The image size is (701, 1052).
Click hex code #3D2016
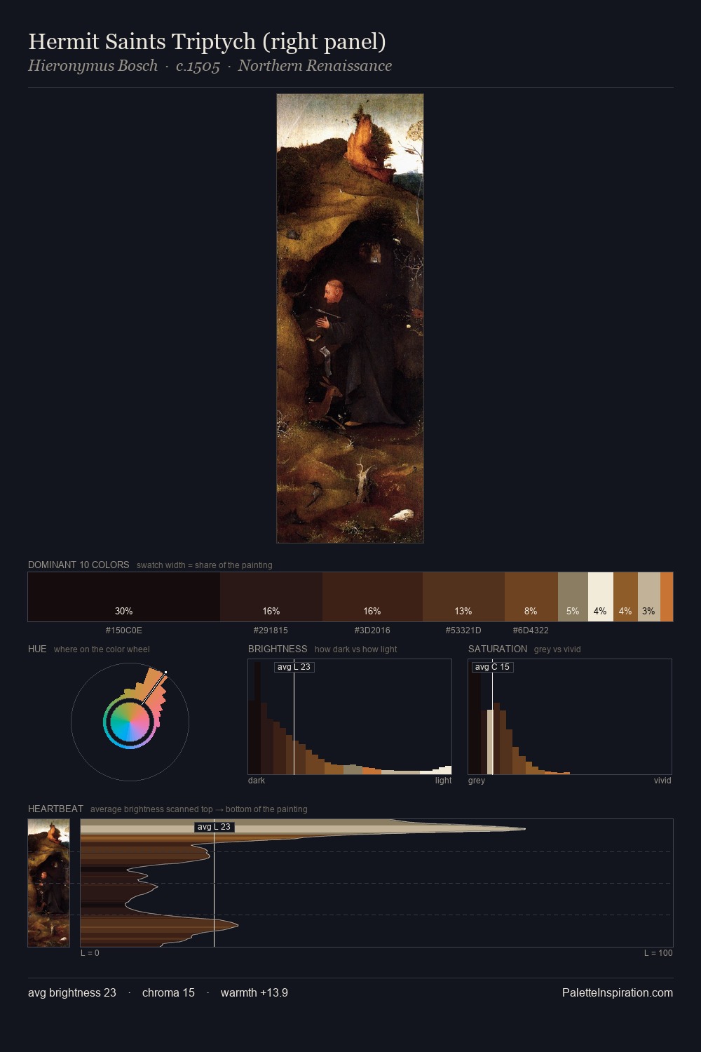[x=372, y=630]
